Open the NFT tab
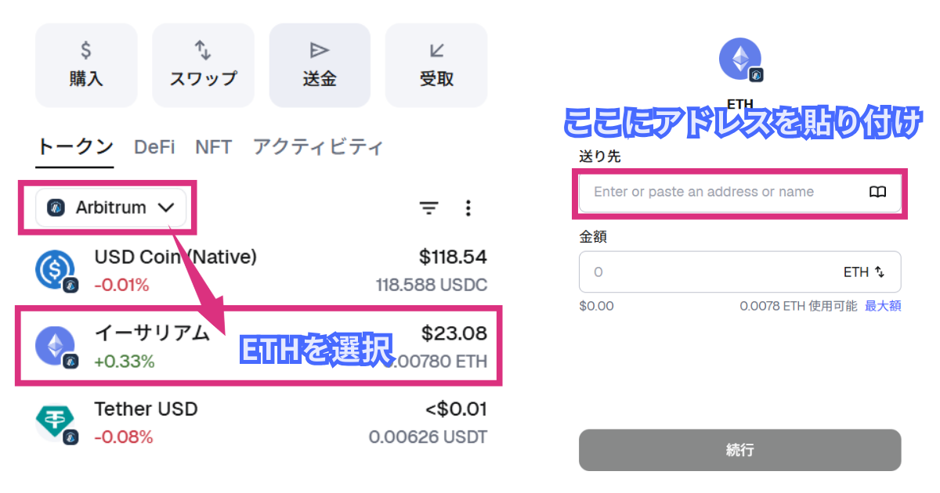 (x=213, y=147)
